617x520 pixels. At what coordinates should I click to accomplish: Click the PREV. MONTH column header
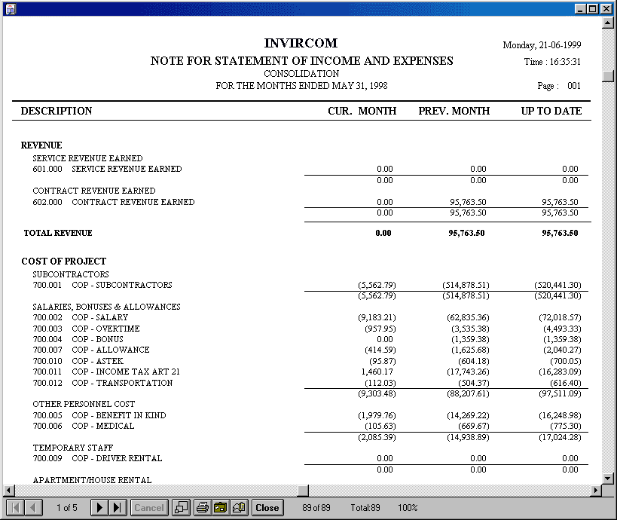pos(454,111)
